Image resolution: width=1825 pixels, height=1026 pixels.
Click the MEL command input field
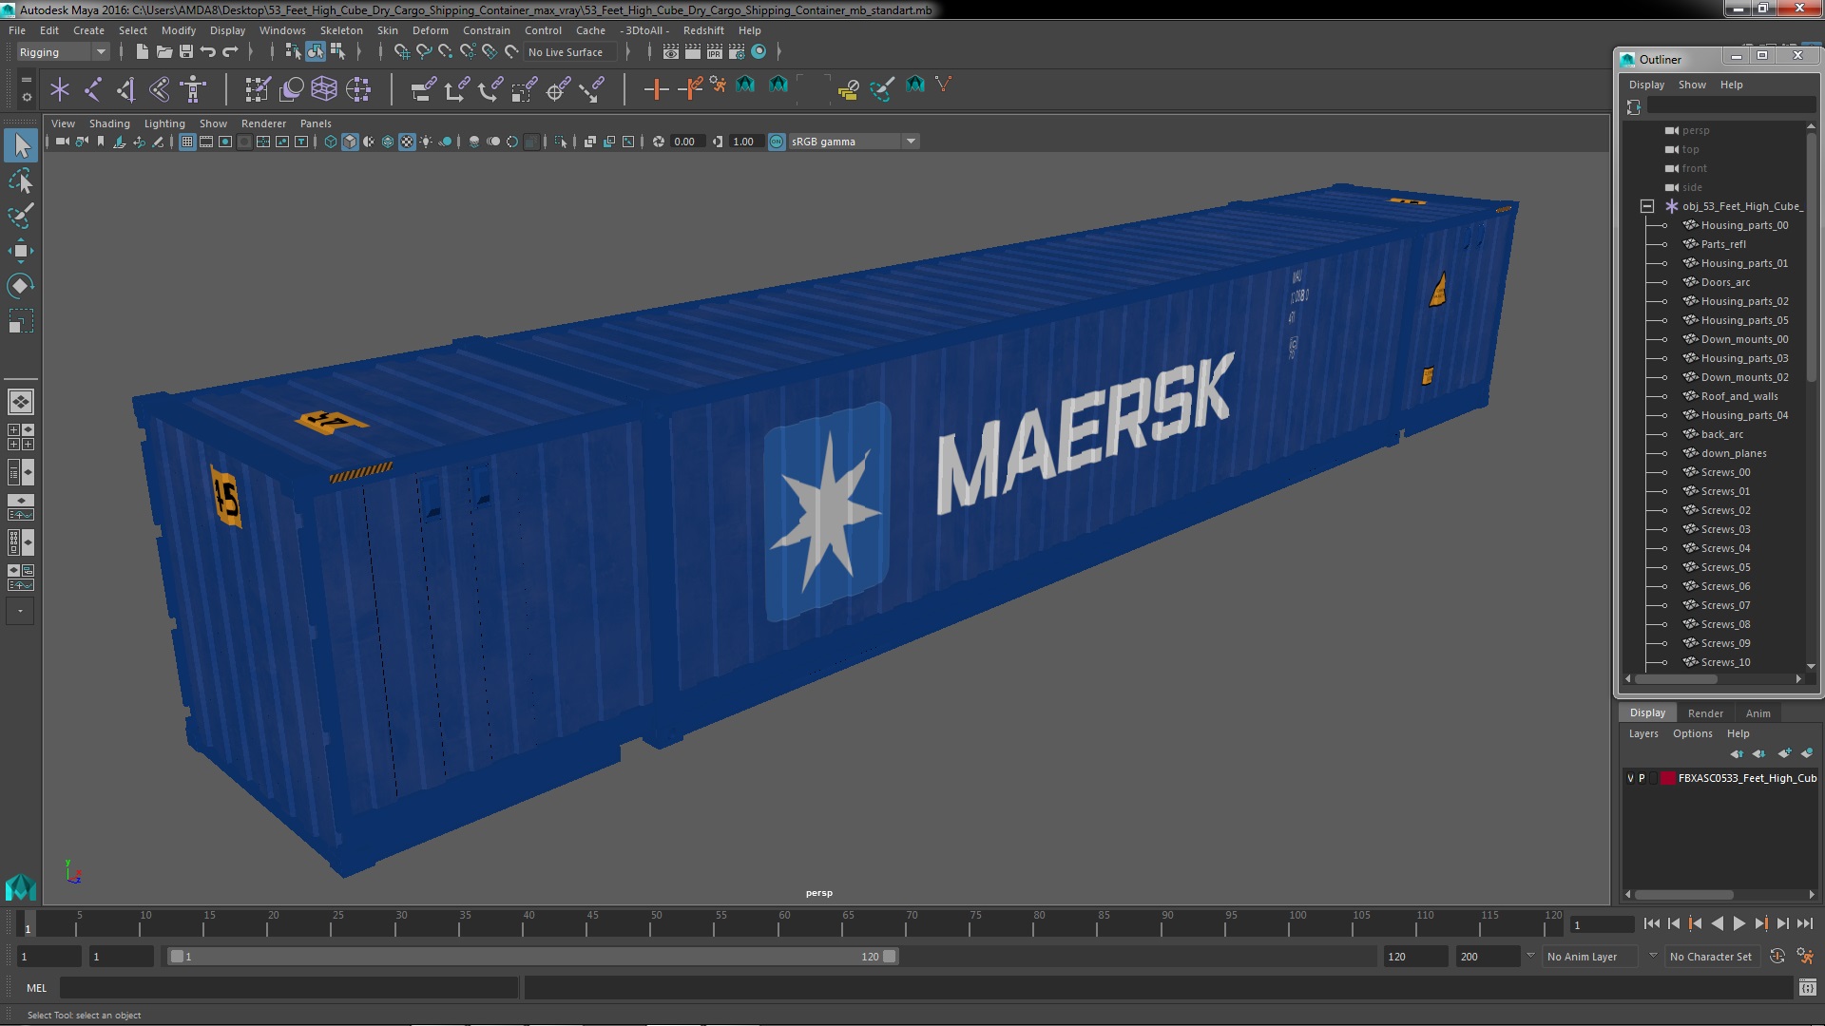(x=288, y=988)
